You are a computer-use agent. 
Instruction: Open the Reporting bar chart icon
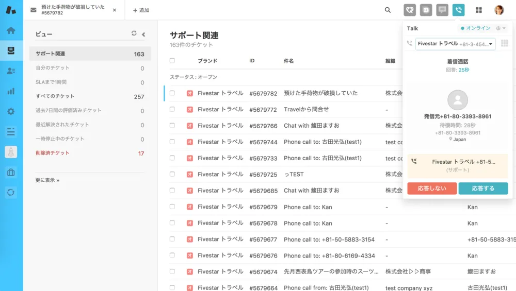click(x=11, y=91)
